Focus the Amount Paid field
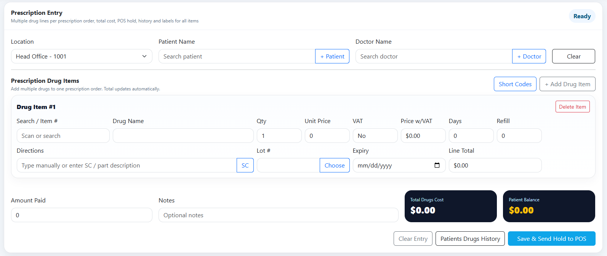 [x=82, y=215]
